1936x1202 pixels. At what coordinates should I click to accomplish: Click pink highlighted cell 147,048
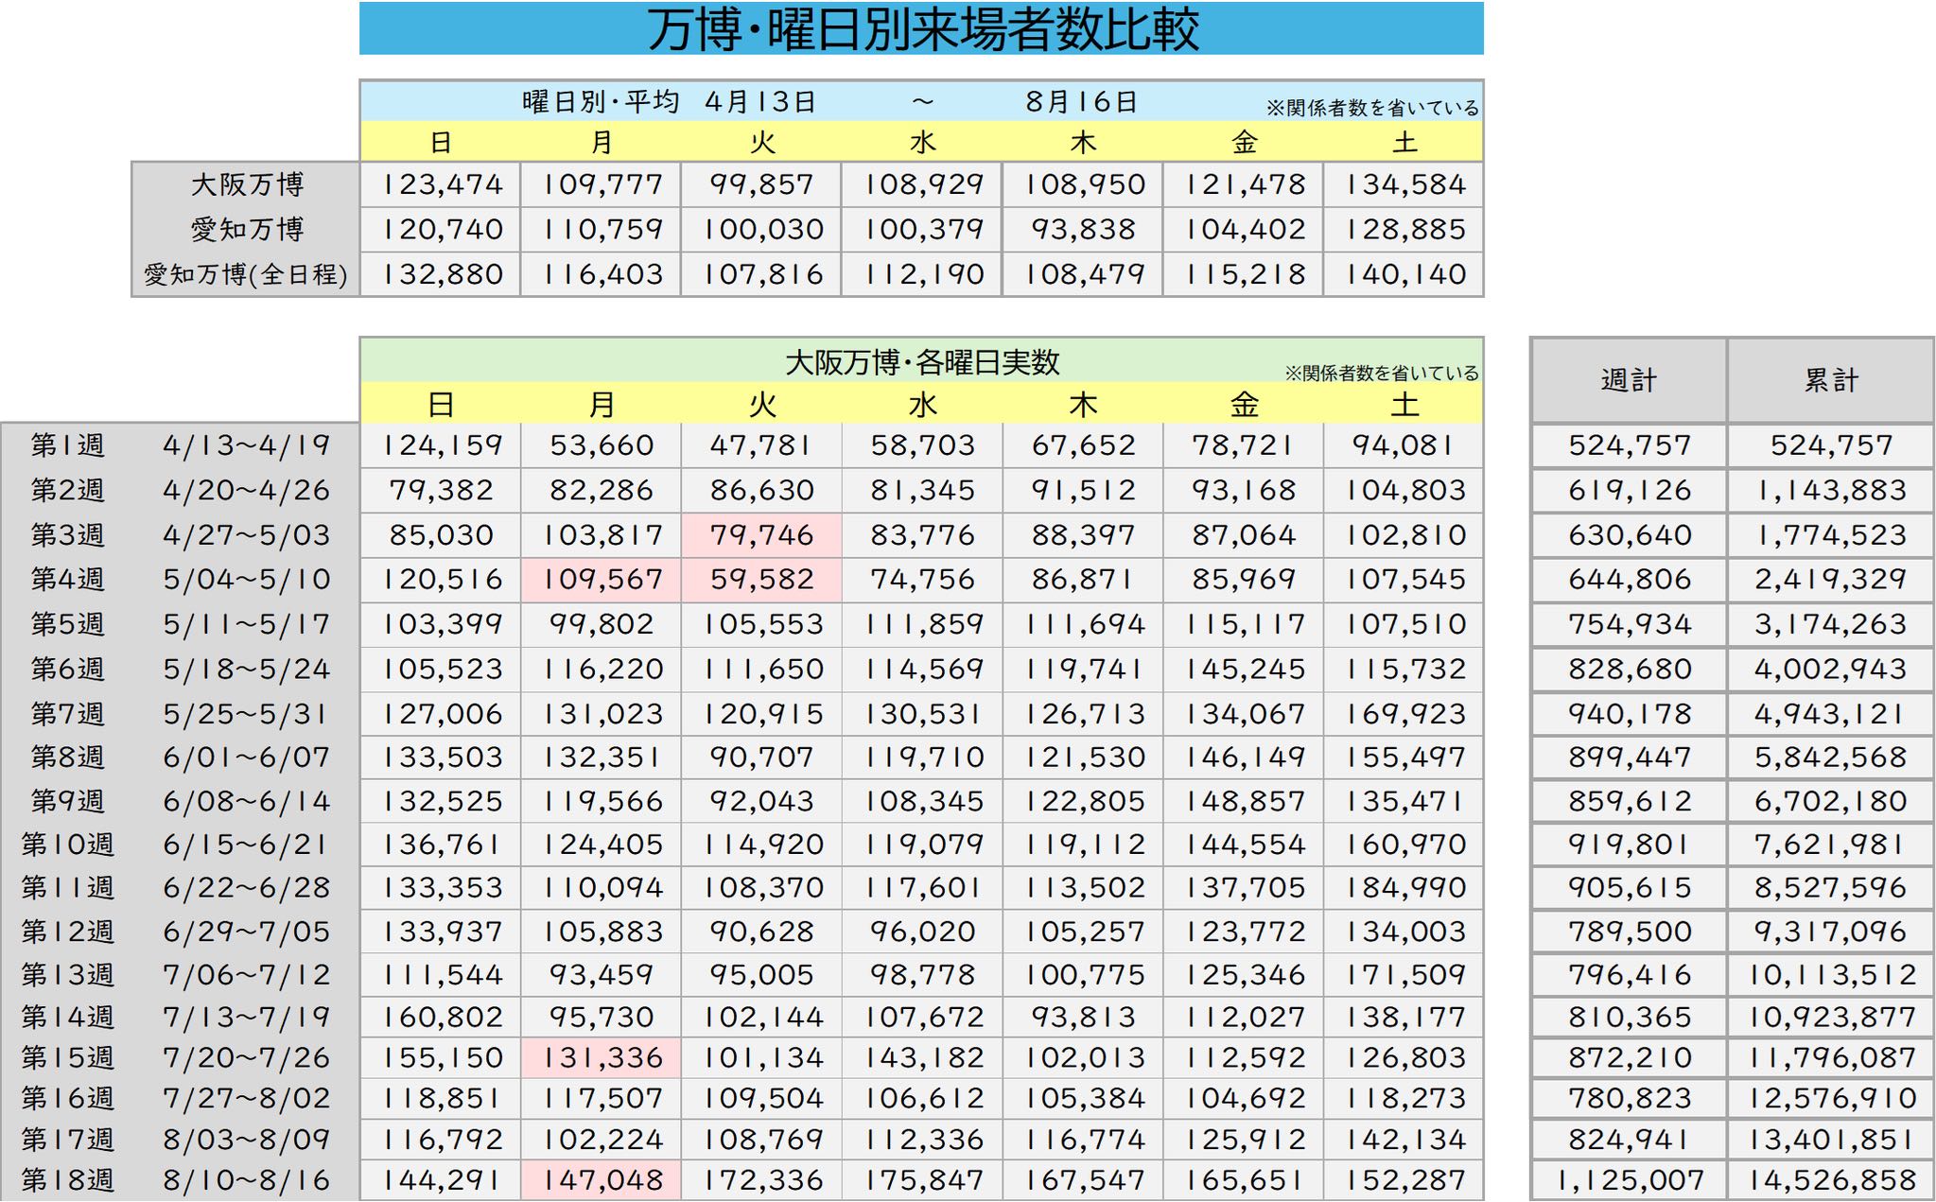pos(602,1180)
